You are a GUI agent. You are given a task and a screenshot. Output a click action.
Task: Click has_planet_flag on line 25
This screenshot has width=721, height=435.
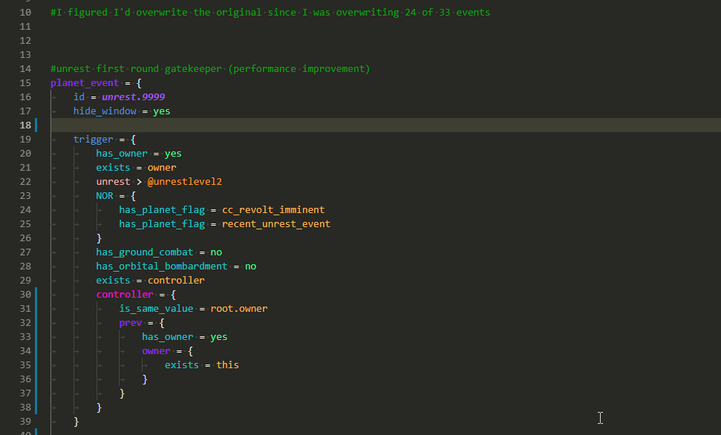point(162,224)
